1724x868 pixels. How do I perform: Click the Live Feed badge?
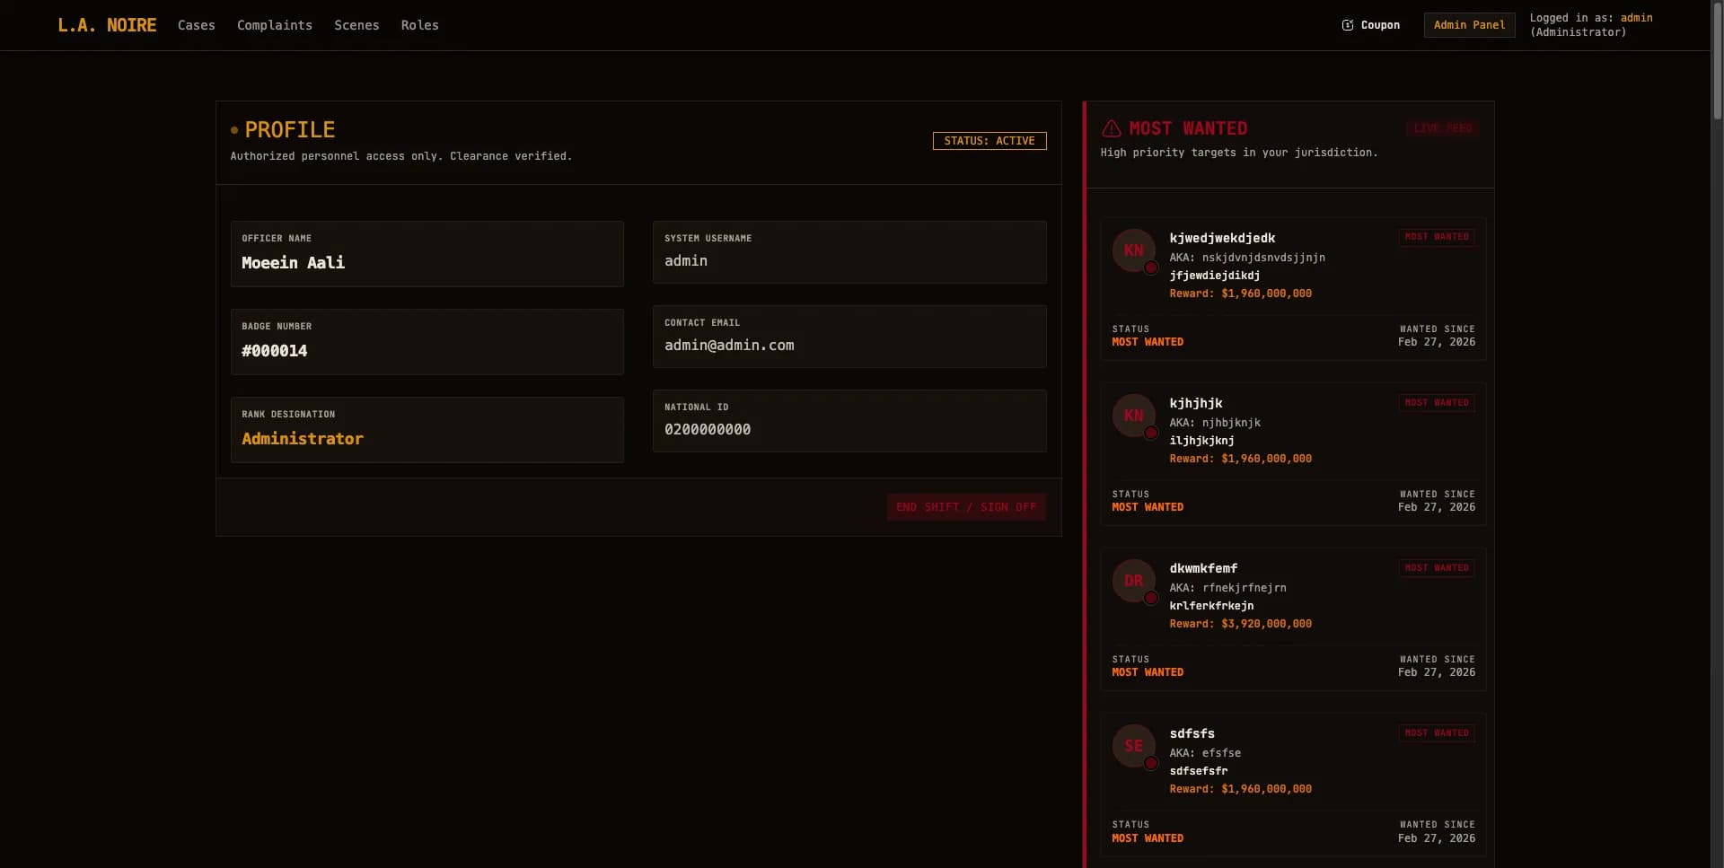[1443, 128]
